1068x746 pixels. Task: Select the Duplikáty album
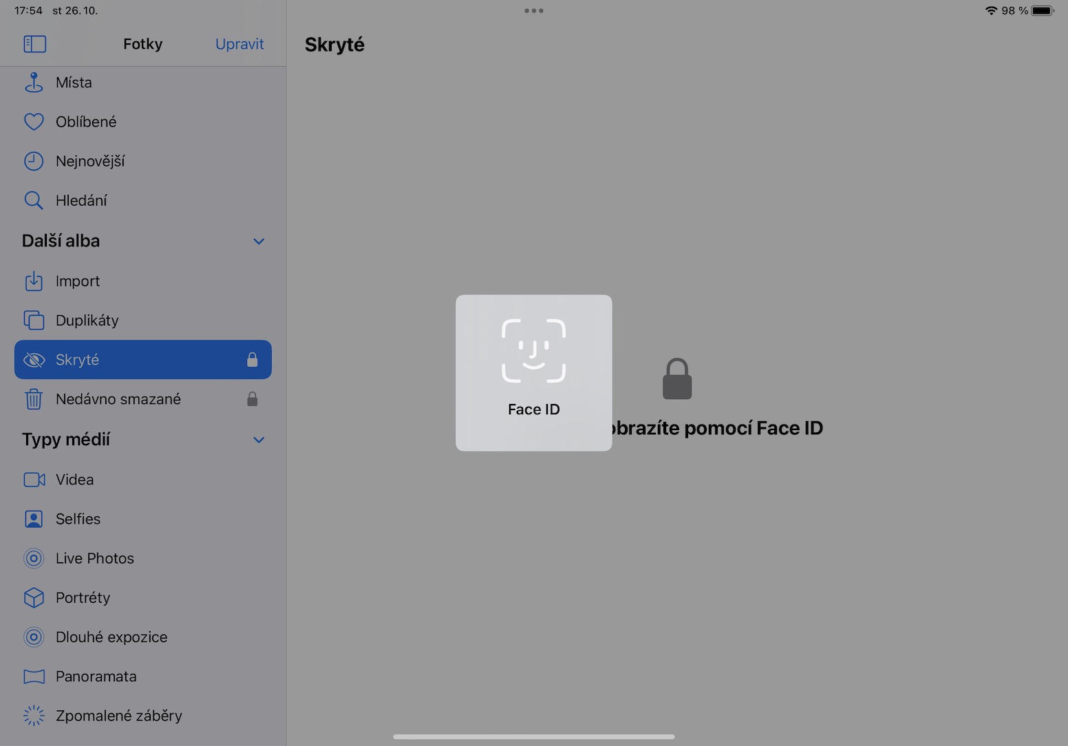tap(143, 320)
